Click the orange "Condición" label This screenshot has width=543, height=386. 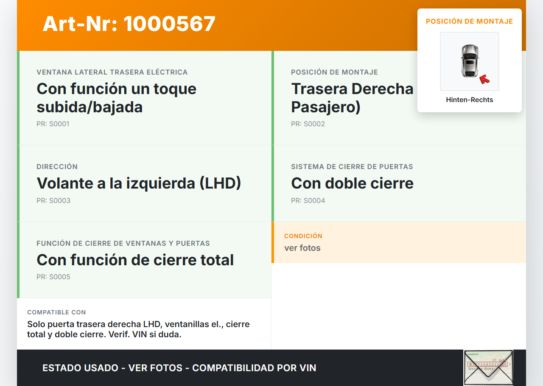coord(303,236)
